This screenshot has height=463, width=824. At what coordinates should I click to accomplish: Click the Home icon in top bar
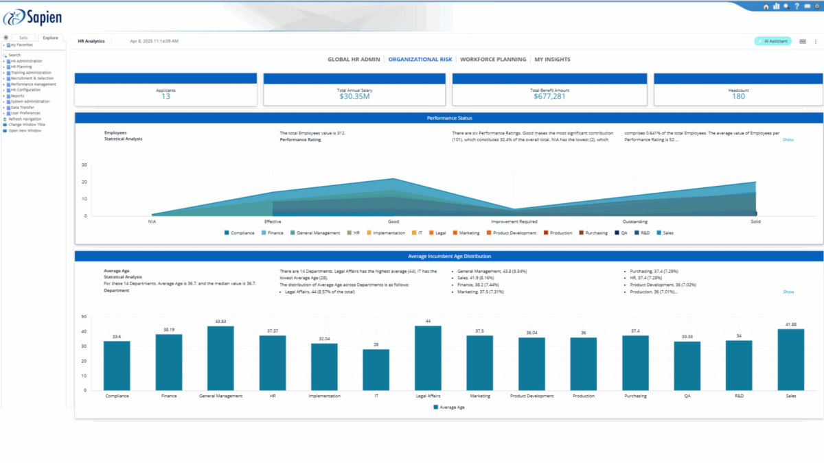click(x=766, y=6)
